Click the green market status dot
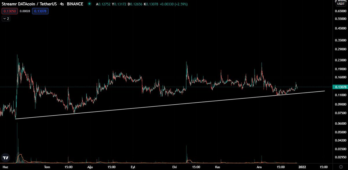 (90, 4)
